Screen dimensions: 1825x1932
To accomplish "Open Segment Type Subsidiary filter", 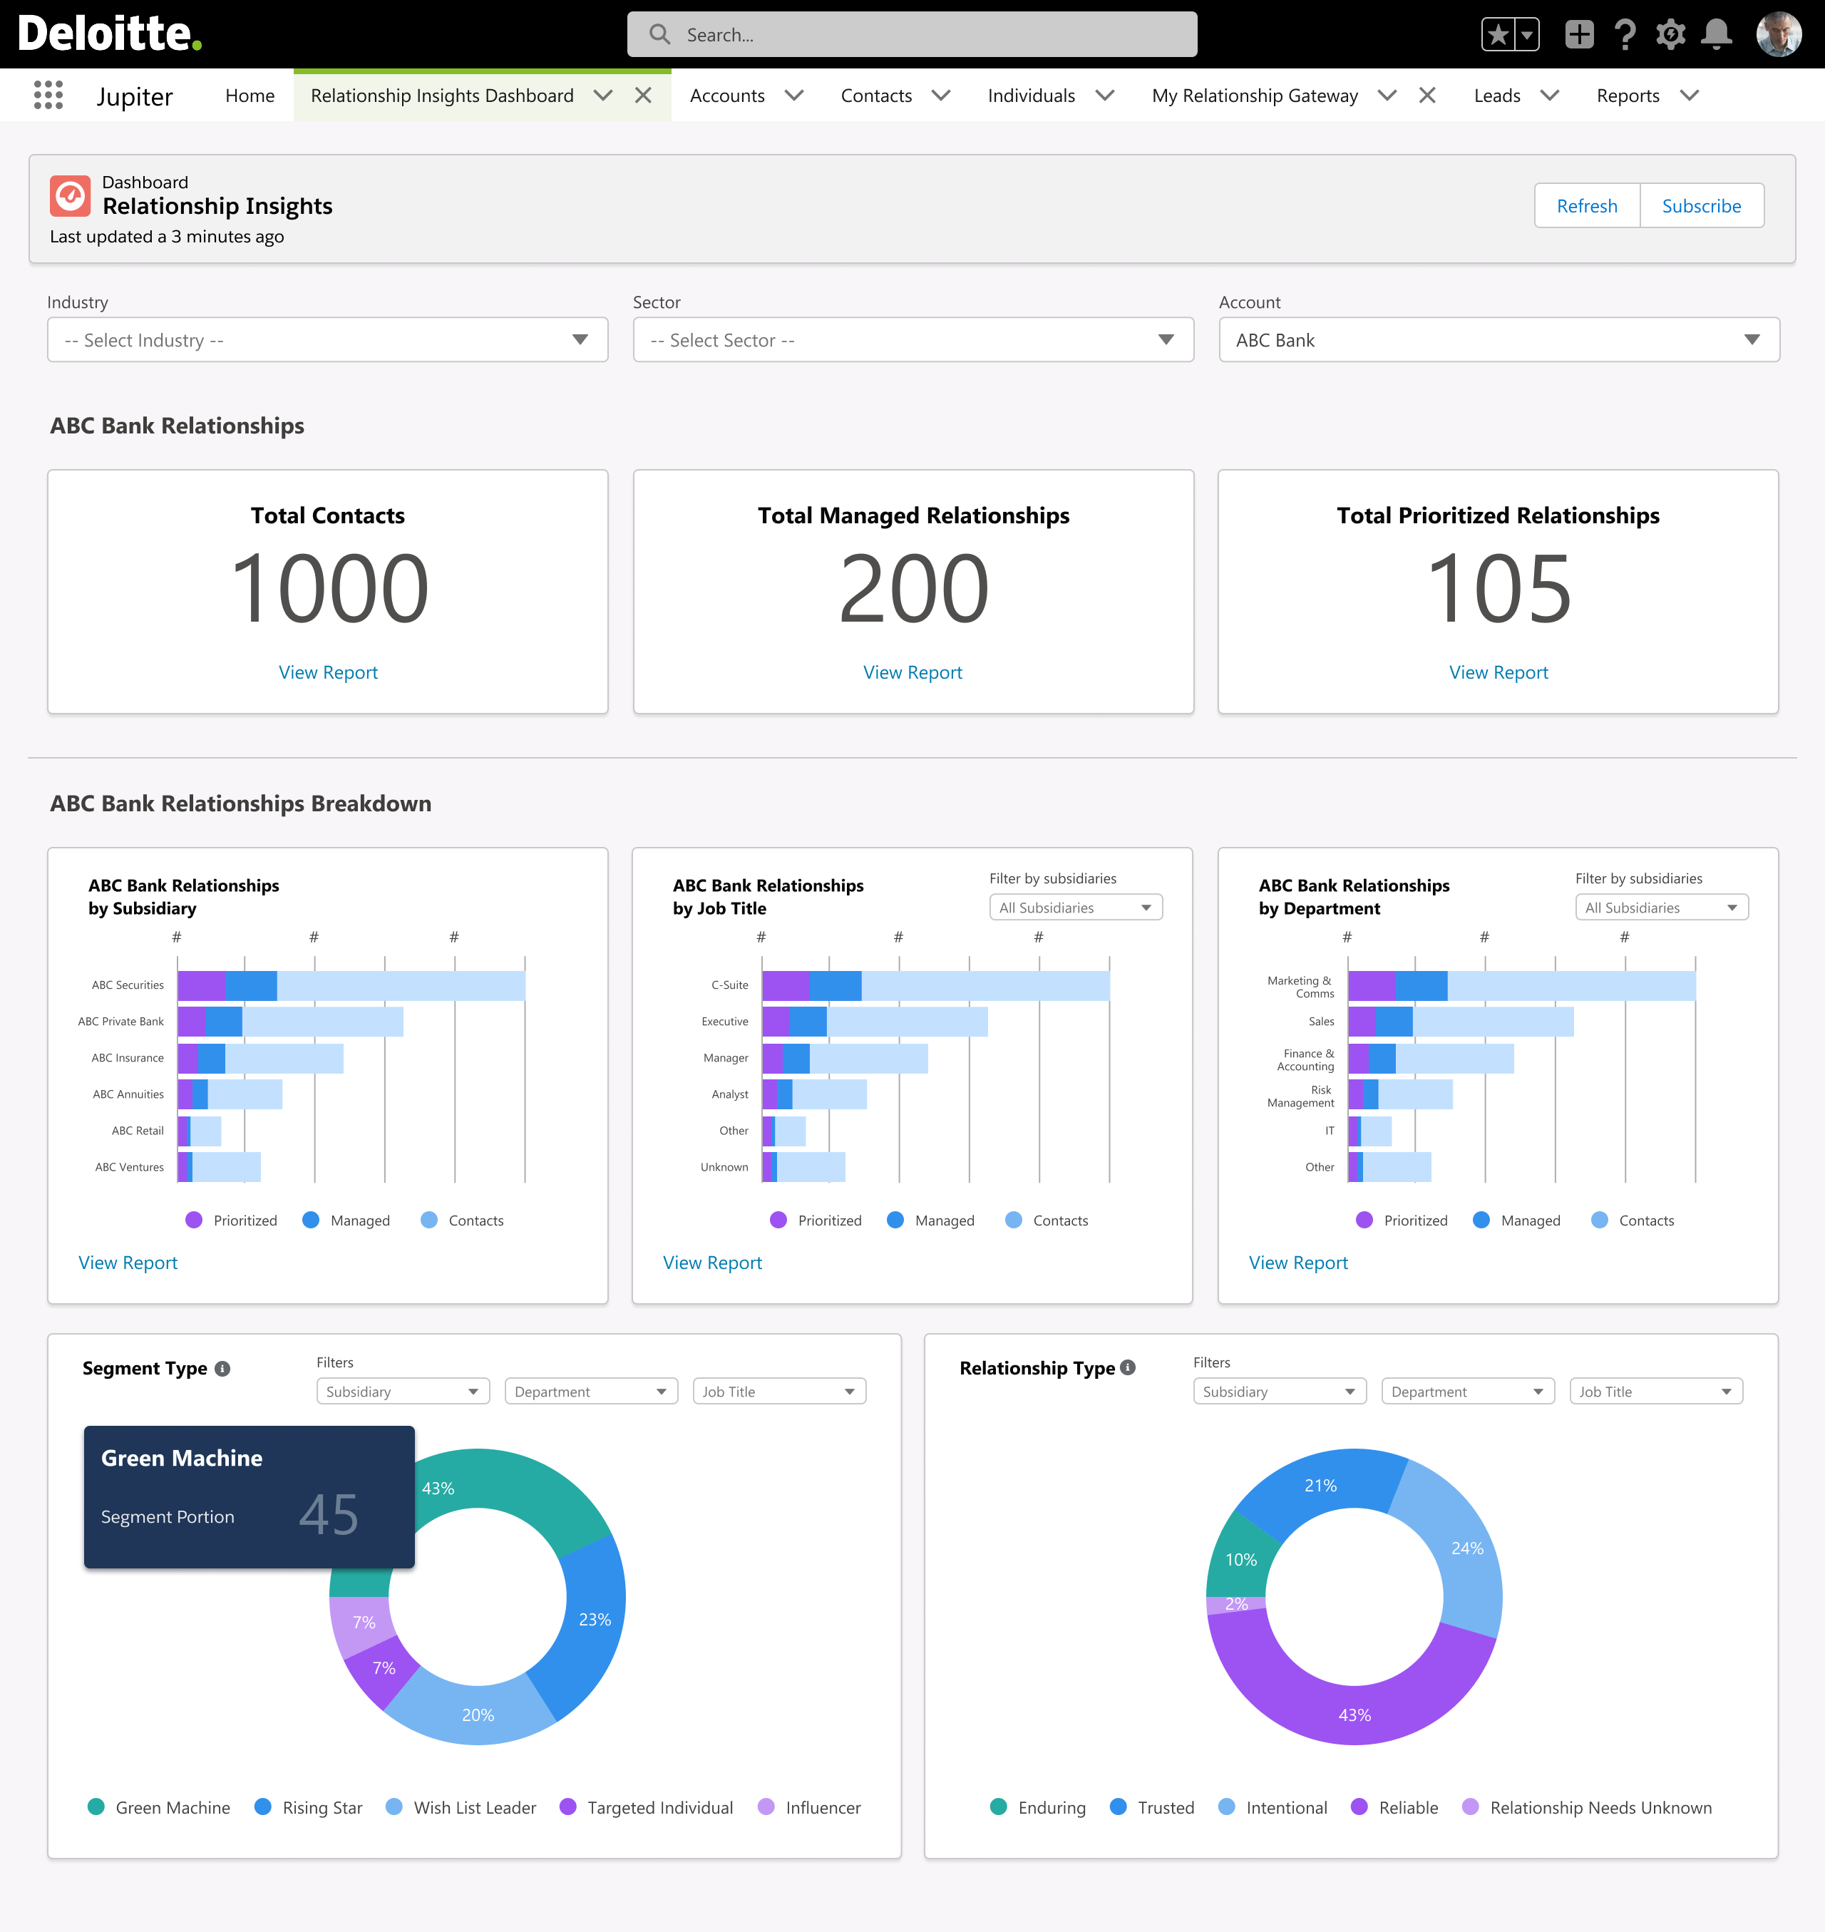I will 403,1391.
